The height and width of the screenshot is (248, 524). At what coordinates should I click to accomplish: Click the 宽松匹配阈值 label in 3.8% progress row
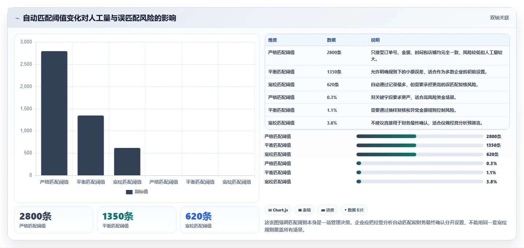pyautogui.click(x=278, y=182)
